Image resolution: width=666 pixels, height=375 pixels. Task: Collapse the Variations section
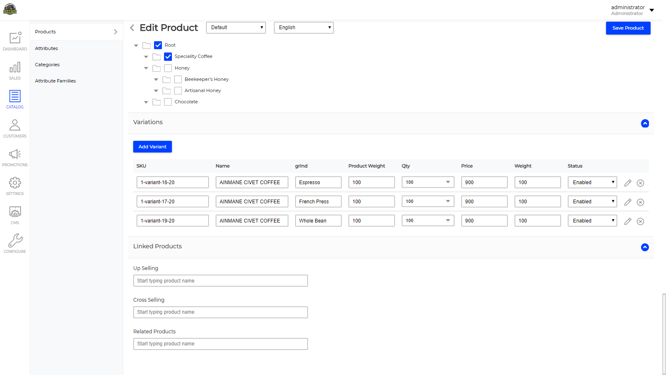click(645, 123)
